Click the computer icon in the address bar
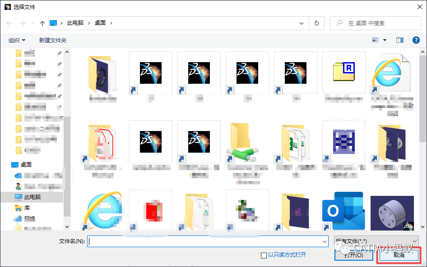 [x=53, y=23]
